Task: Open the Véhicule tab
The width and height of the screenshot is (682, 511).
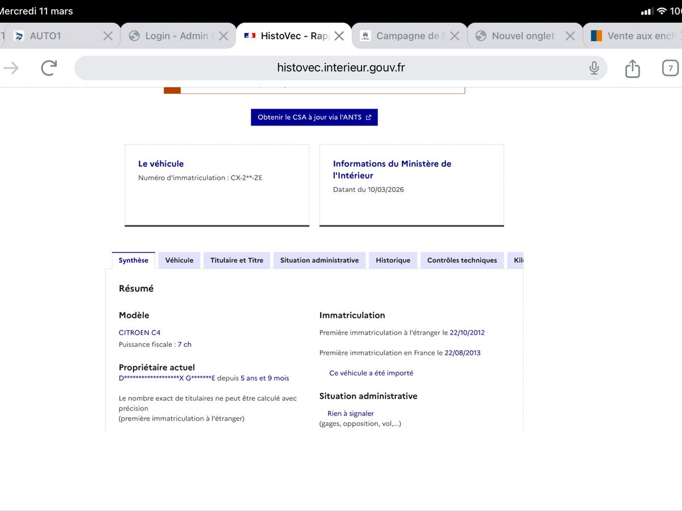Action: (x=179, y=260)
